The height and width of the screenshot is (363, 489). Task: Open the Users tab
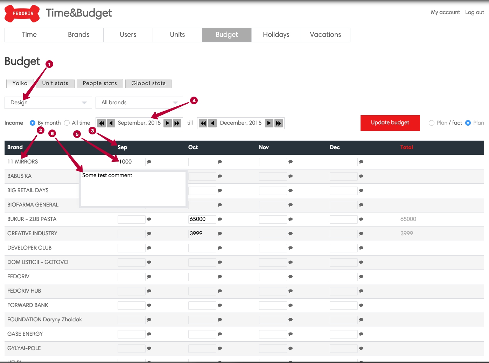coord(128,35)
